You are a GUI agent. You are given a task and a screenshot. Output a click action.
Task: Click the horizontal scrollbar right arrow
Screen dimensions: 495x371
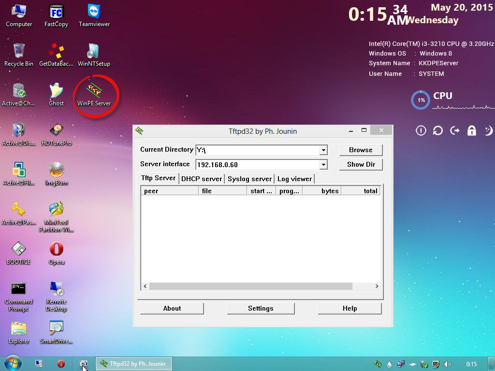tap(377, 286)
